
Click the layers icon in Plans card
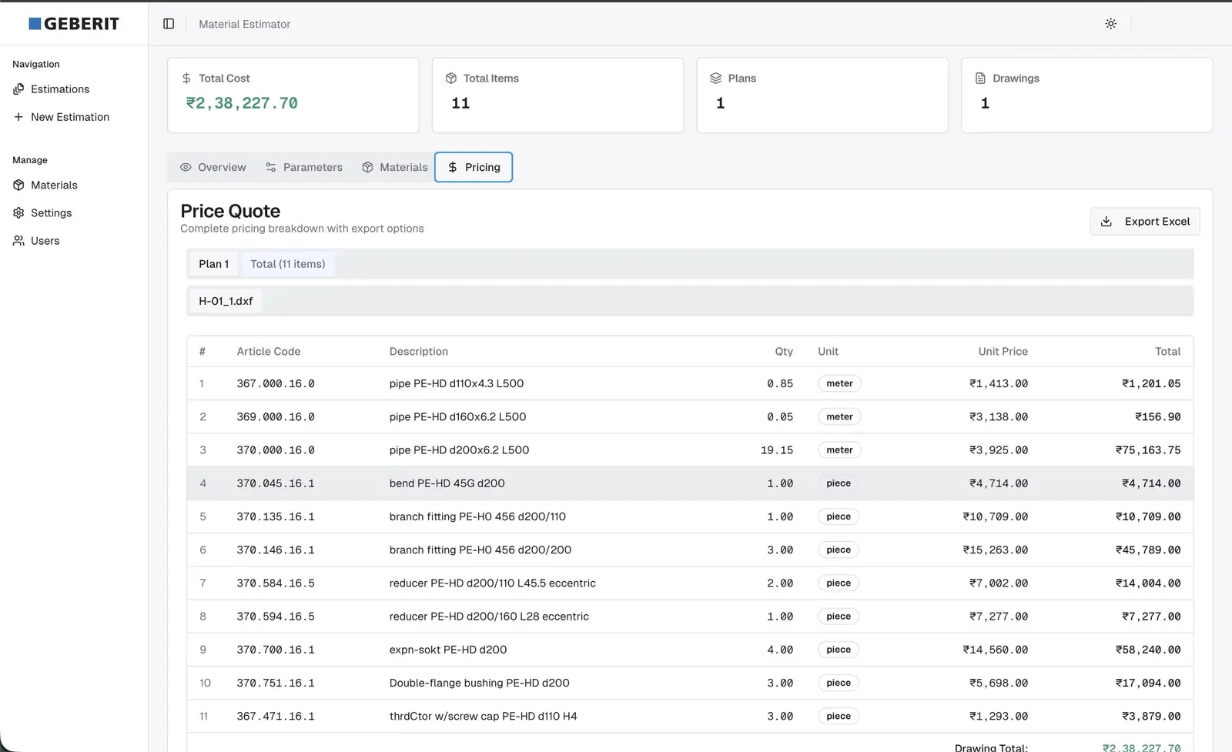pos(716,79)
